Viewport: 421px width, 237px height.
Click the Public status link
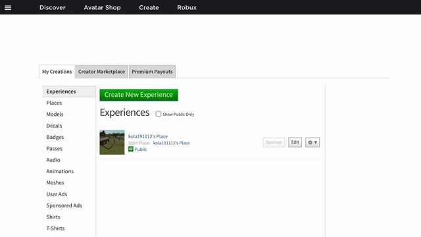141,149
